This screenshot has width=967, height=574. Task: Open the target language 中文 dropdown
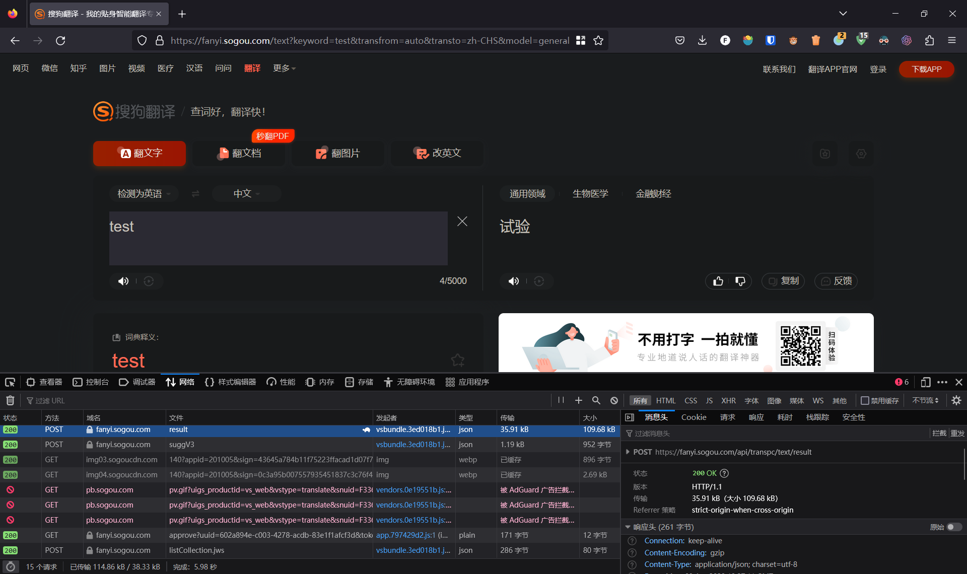247,194
